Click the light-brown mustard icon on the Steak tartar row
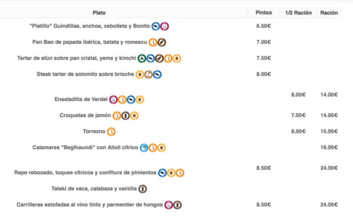The height and width of the screenshot is (219, 353). tap(148, 75)
